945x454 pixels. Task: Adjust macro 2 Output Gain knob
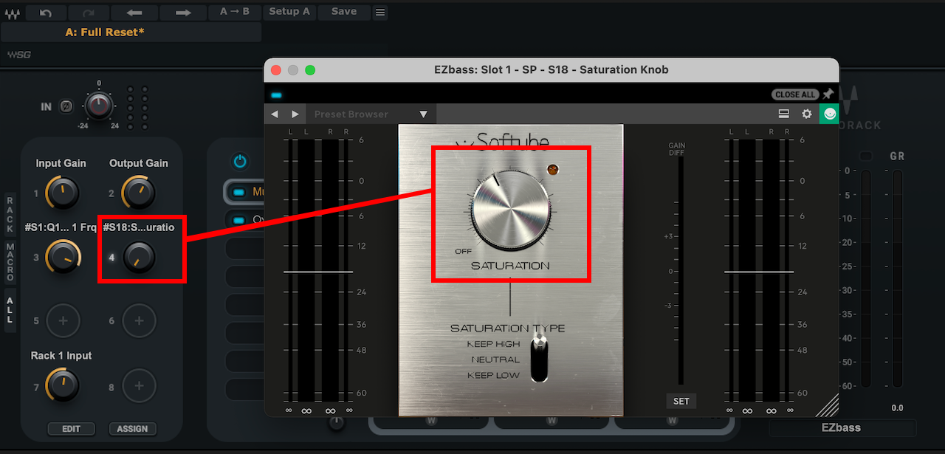coord(139,193)
